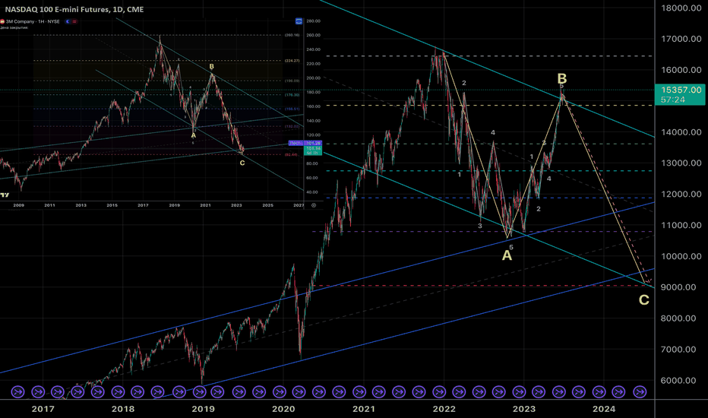The image size is (708, 418).
Task: Click the 2021 label on main time axis
Action: [363, 409]
